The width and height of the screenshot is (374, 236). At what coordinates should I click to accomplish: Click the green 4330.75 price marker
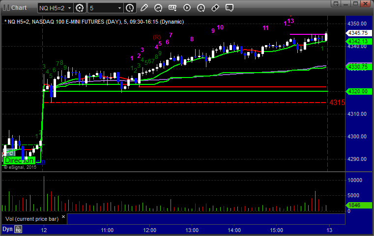(x=358, y=67)
